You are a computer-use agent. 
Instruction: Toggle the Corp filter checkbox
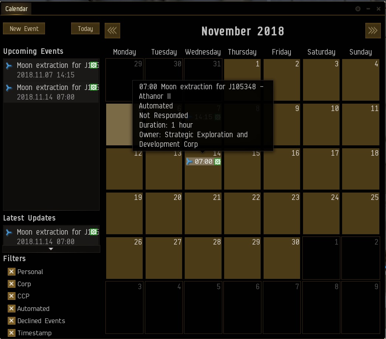(x=11, y=284)
